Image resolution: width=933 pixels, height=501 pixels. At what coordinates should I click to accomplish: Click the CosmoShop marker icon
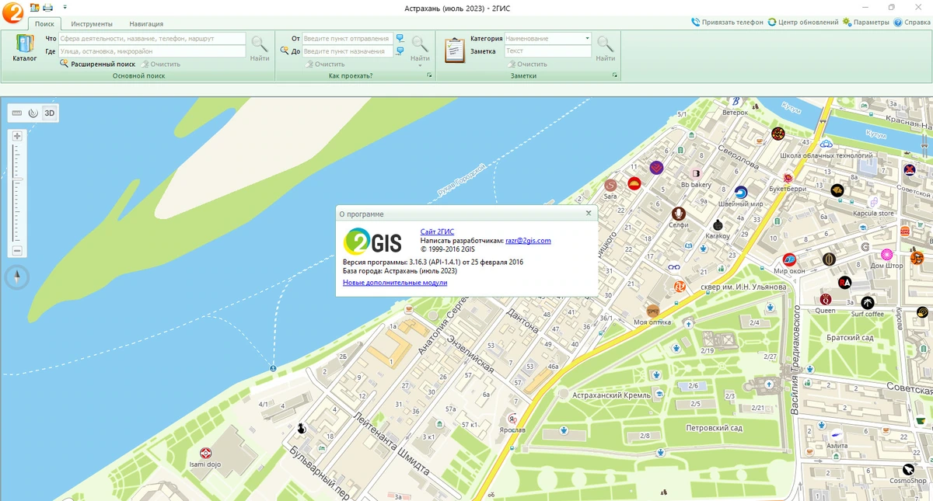(x=909, y=469)
